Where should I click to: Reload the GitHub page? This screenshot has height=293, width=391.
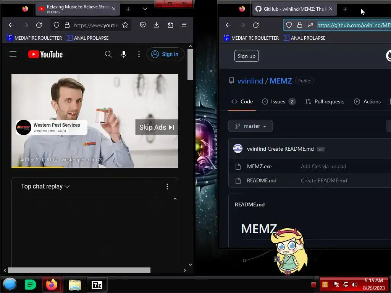256,25
